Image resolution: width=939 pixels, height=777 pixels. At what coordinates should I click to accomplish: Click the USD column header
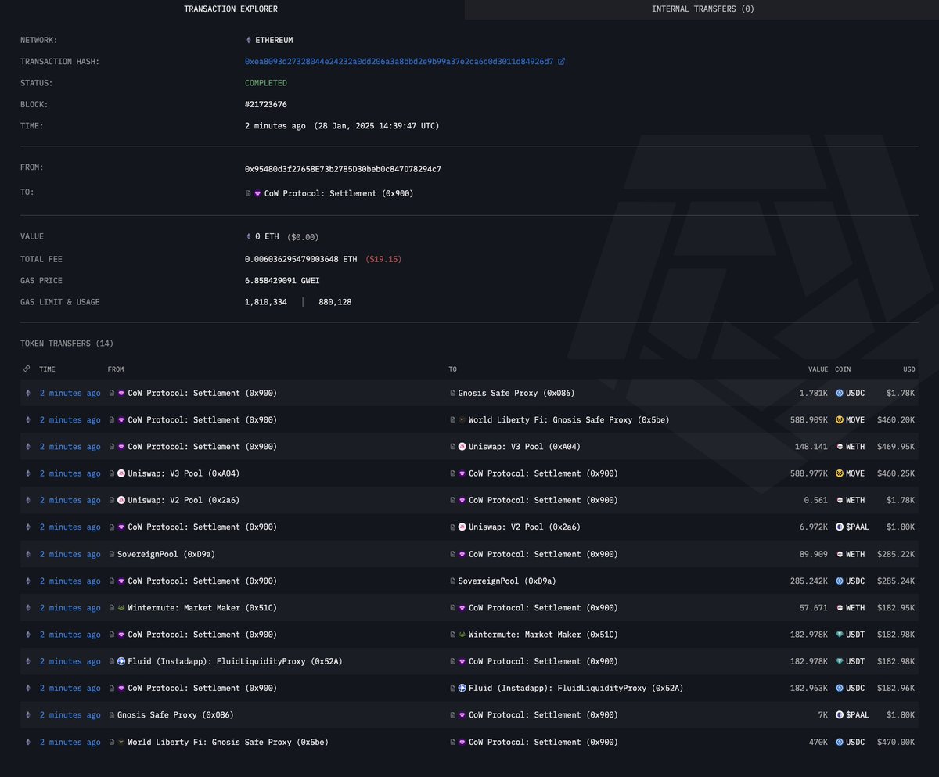point(908,369)
